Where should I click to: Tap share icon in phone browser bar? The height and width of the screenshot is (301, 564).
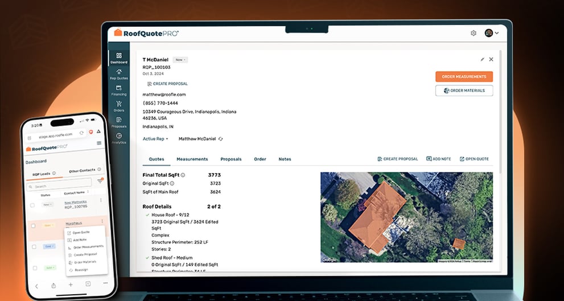tap(53, 286)
